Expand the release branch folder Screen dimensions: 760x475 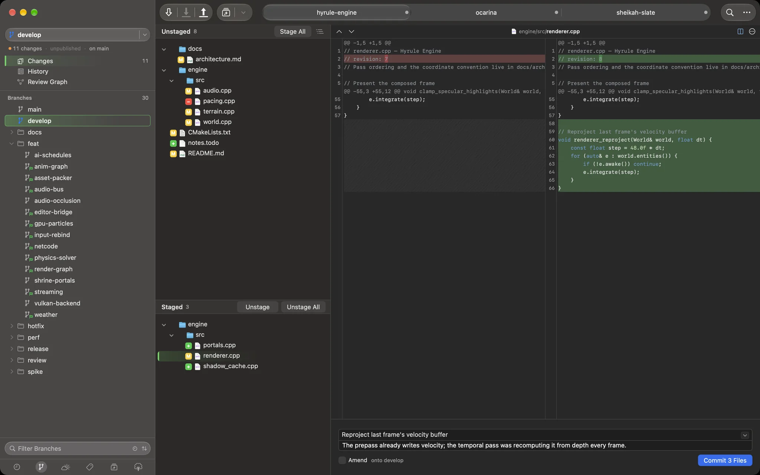pos(12,349)
